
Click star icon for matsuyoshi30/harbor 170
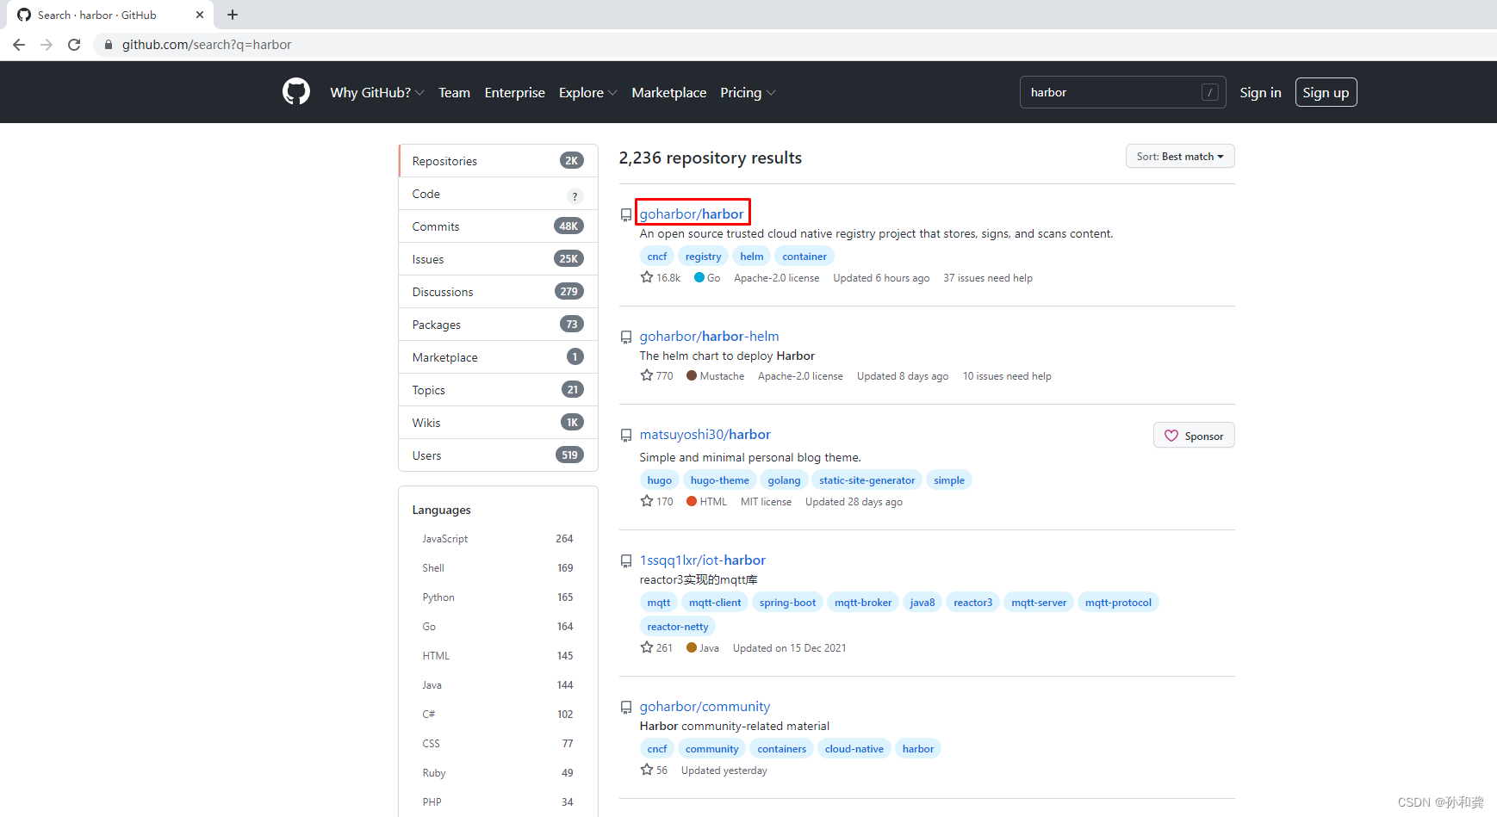647,501
